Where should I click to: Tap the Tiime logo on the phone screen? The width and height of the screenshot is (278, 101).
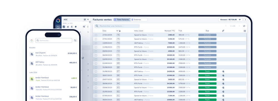[x=32, y=41]
